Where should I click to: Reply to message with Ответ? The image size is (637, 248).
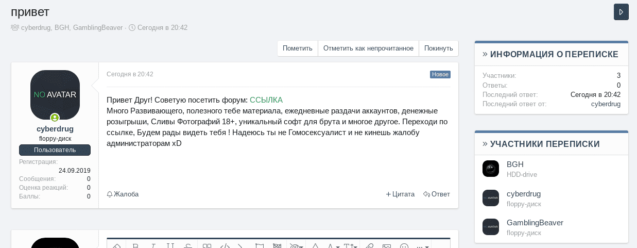(x=437, y=194)
